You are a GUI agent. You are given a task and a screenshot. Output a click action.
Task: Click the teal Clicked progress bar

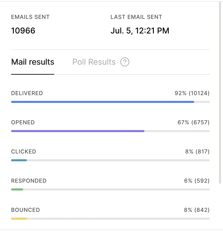(x=19, y=160)
